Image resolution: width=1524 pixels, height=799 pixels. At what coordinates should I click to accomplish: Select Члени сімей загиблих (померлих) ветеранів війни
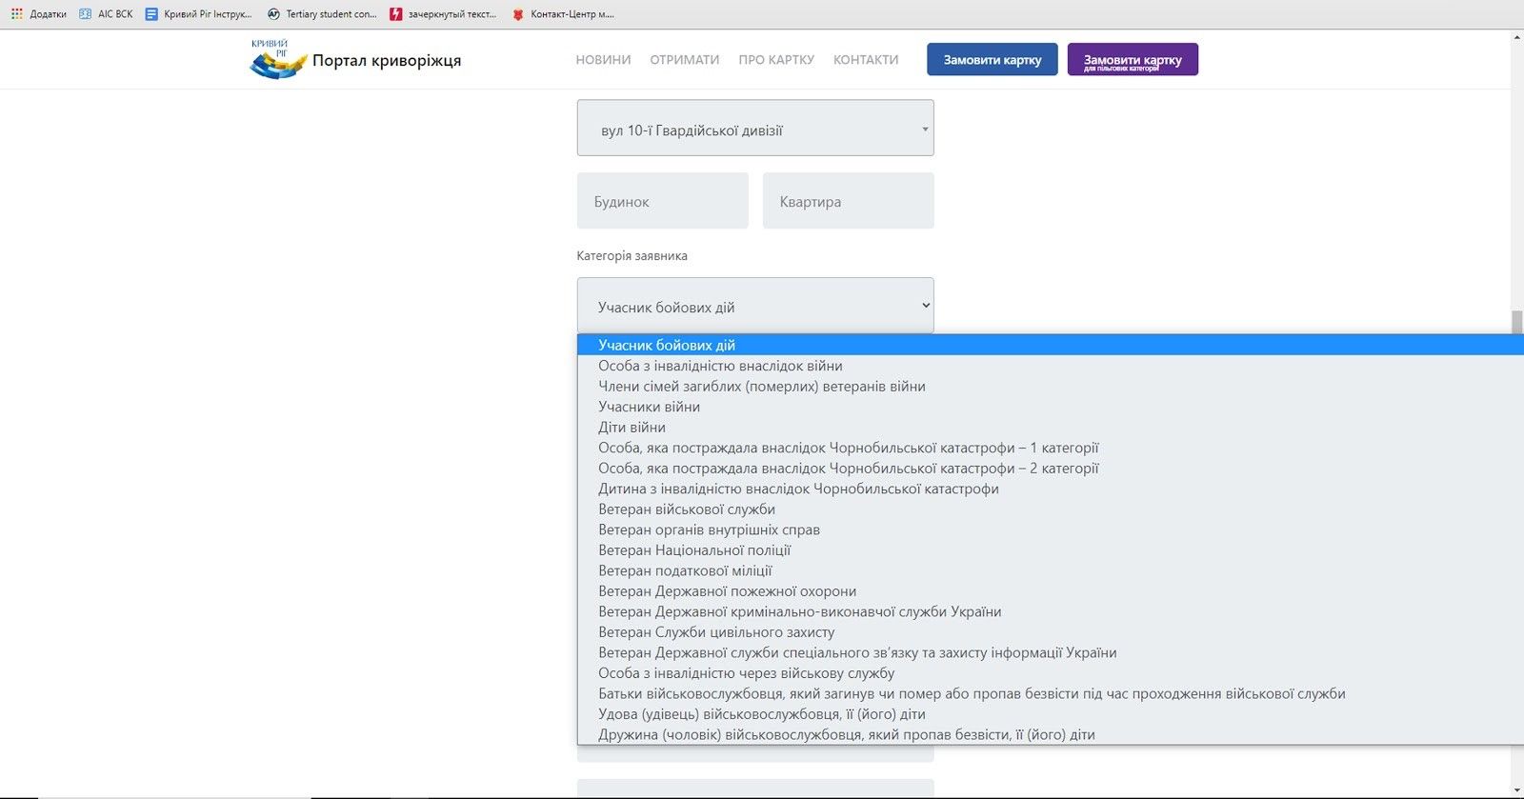[1050, 386]
